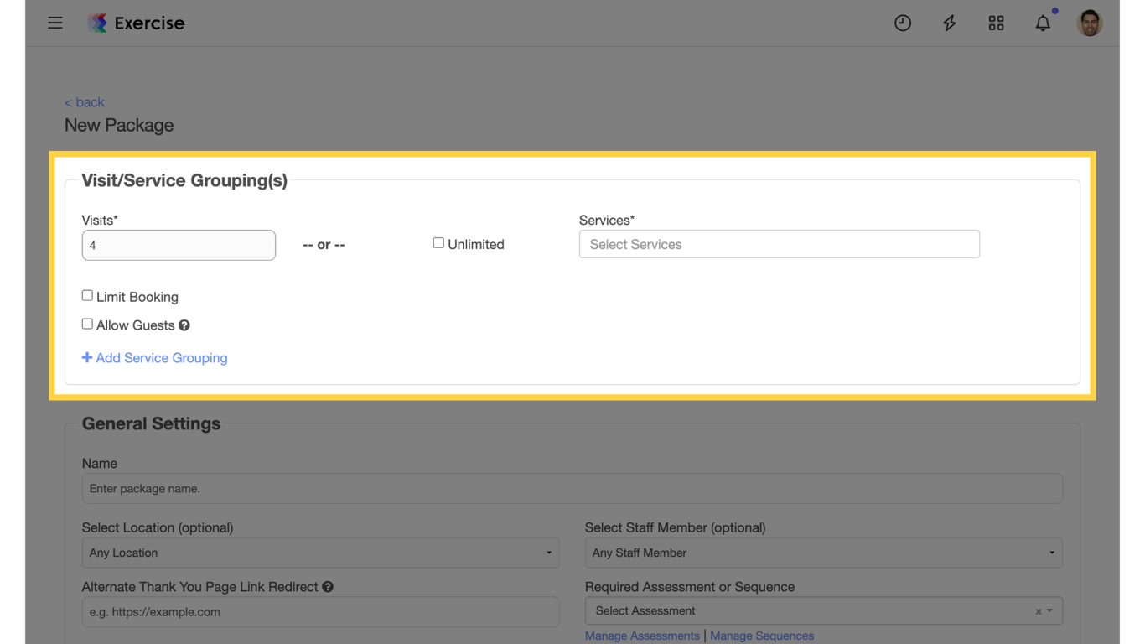Open the clock history icon
Viewport: 1145px width, 644px height.
click(x=902, y=23)
